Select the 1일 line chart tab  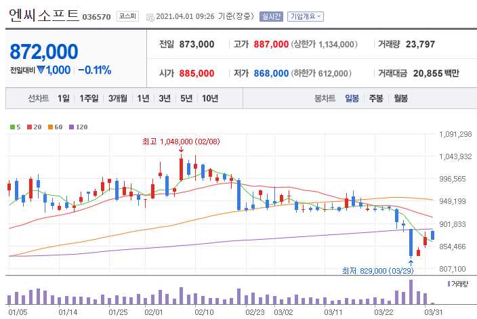(64, 98)
